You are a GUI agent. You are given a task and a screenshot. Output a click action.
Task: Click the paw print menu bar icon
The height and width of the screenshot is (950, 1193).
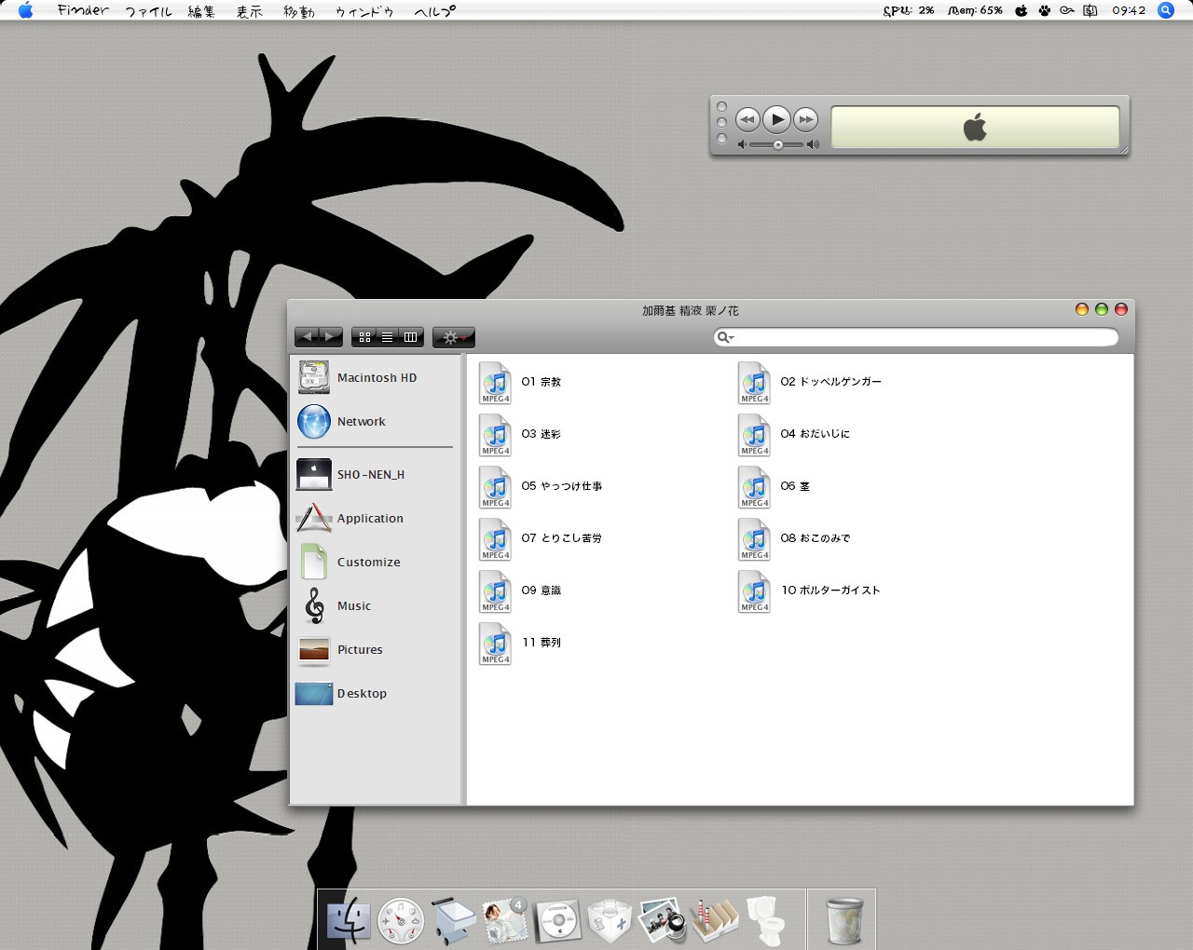click(1044, 10)
